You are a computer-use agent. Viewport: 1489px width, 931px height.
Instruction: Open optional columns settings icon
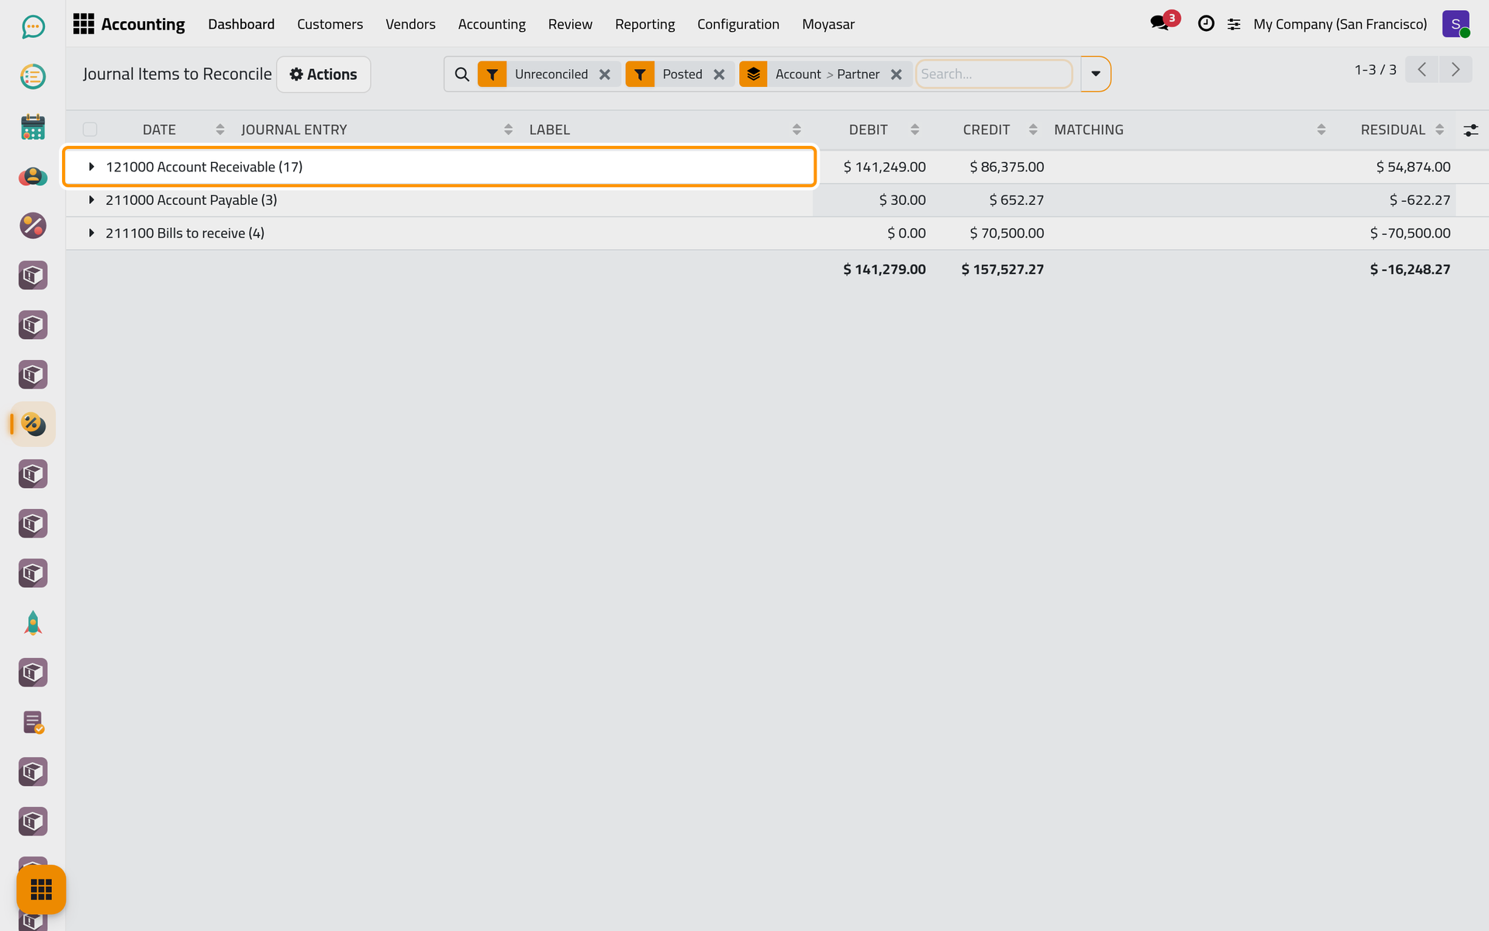pyautogui.click(x=1470, y=130)
